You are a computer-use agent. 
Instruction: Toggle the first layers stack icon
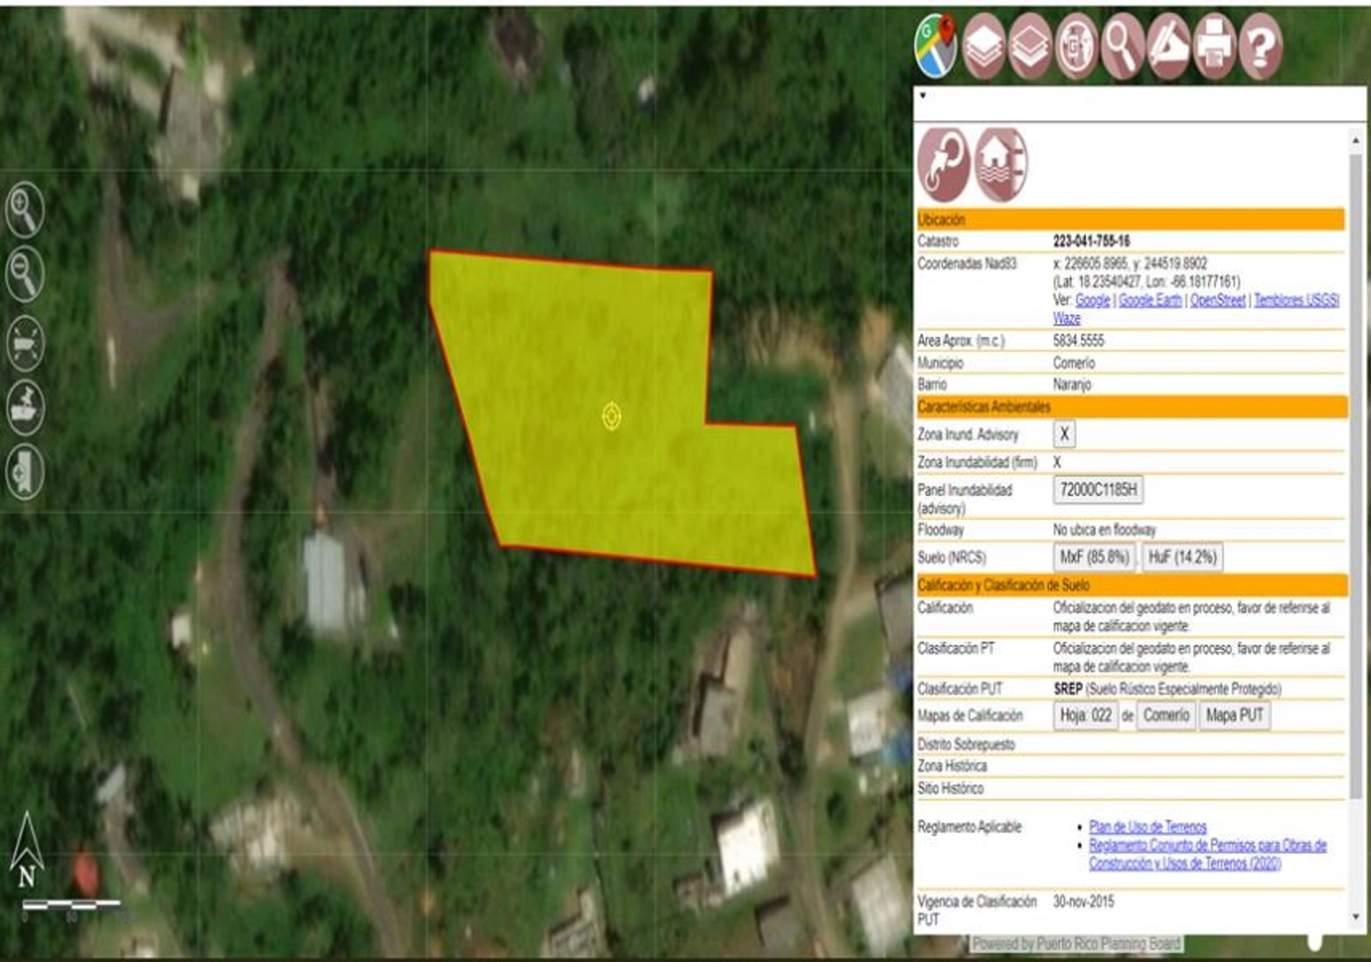coord(983,47)
